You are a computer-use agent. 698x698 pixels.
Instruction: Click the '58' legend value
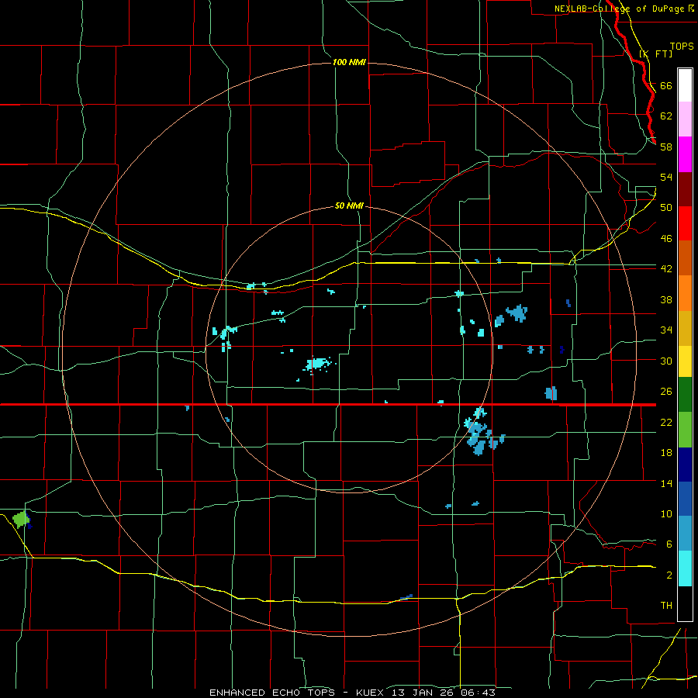point(666,147)
